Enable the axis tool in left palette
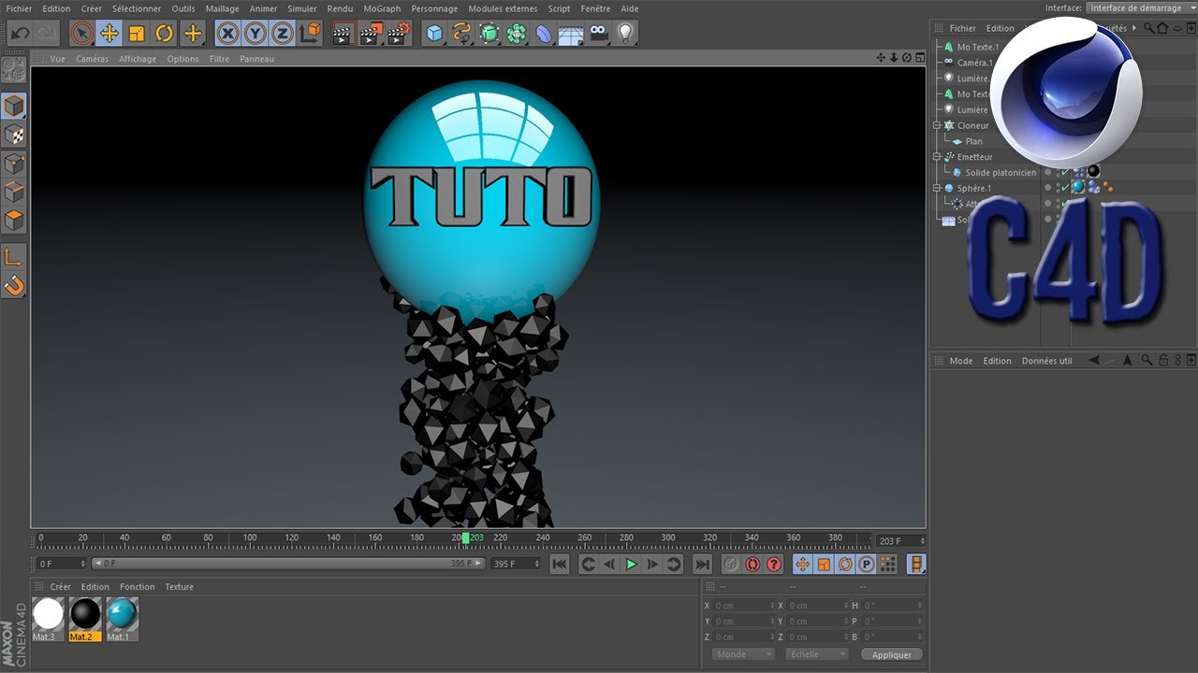 tap(14, 257)
